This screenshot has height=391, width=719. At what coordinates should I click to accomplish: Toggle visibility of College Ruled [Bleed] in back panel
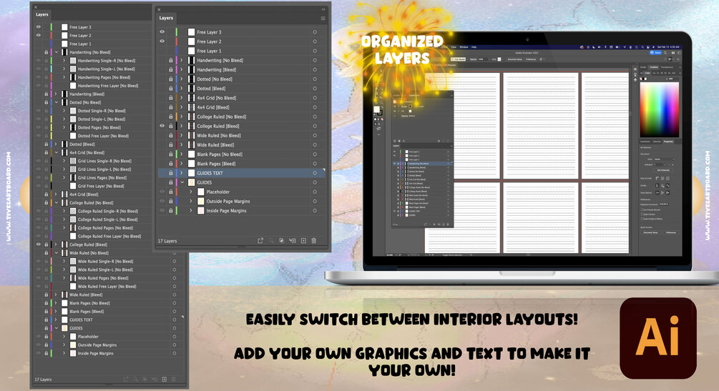[x=39, y=244]
